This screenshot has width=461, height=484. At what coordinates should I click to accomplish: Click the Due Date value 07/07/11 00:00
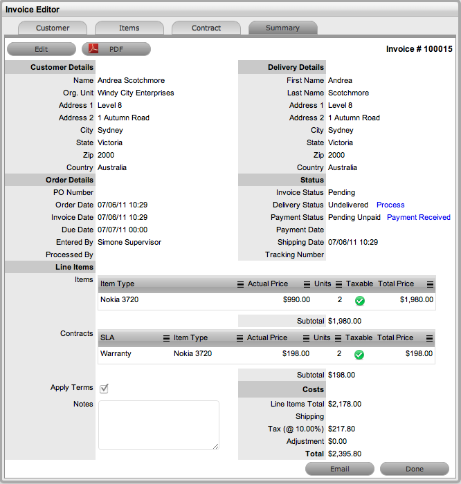[123, 230]
